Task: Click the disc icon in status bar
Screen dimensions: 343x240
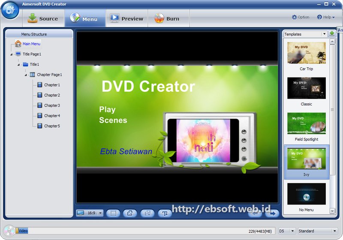Action: (9, 231)
